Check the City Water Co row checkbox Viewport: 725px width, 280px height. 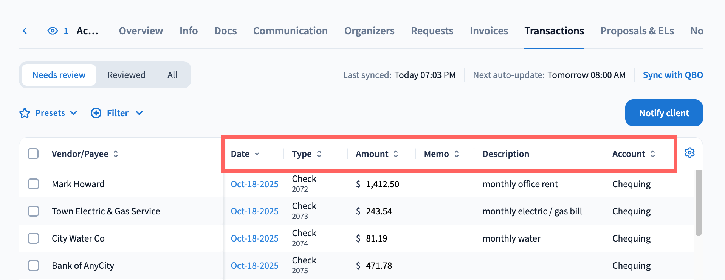34,238
